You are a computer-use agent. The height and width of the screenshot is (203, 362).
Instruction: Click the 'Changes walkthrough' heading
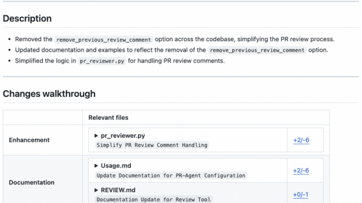point(49,94)
